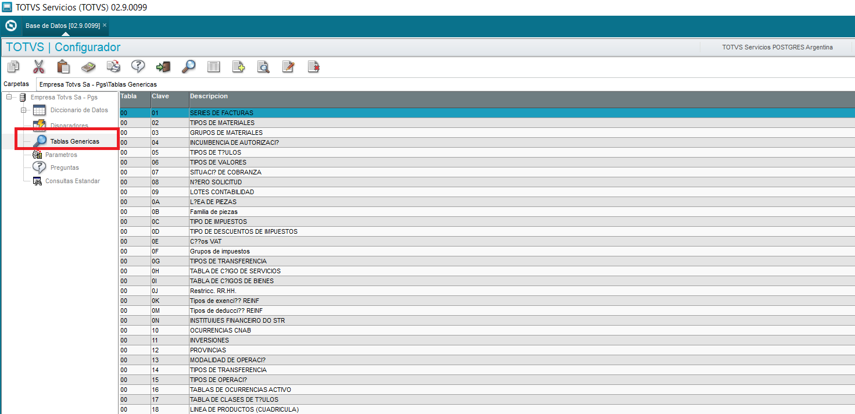This screenshot has width=855, height=414.
Task: Select row TIPOS DE MATERIALES
Action: (x=487, y=123)
